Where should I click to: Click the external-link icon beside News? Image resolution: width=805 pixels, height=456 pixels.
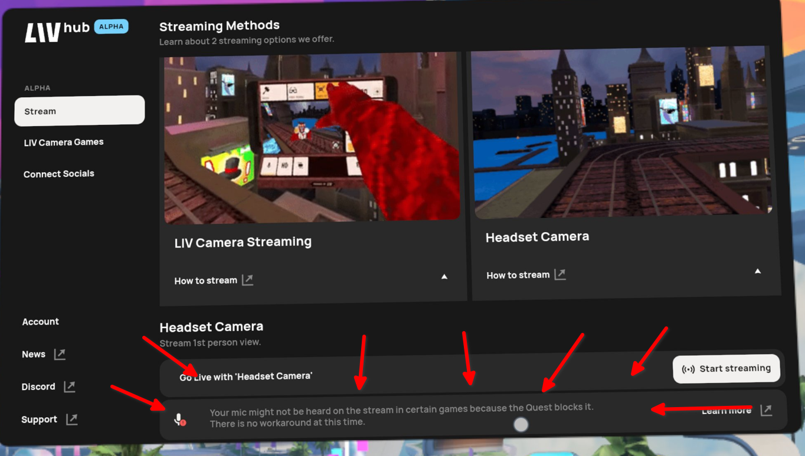[x=60, y=354]
